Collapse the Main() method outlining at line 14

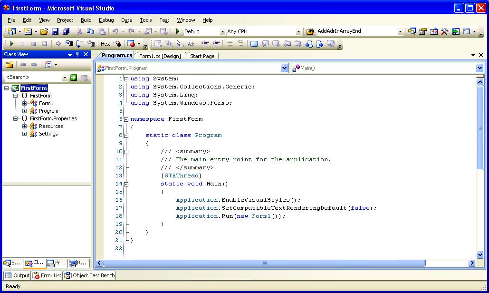tap(126, 185)
